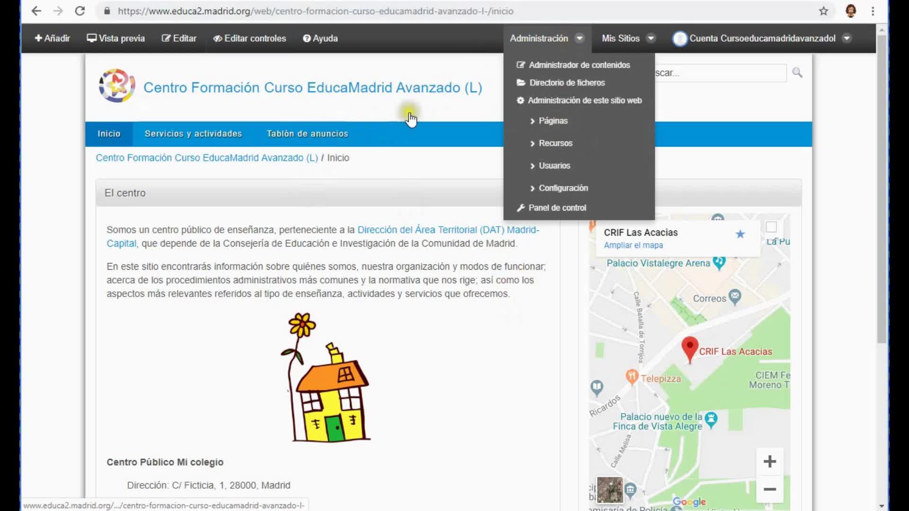
Task: Click the site logo icon
Action: (x=116, y=86)
